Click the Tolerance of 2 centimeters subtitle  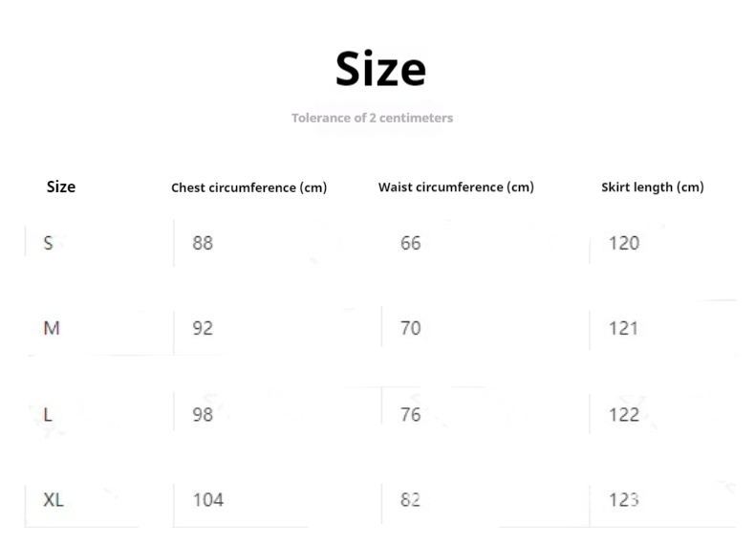[372, 118]
